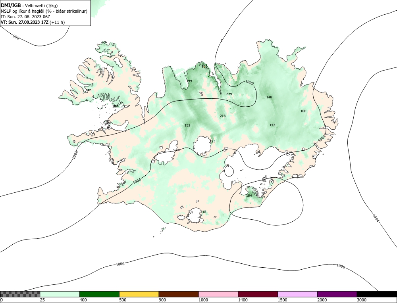Image resolution: width=397 pixels, height=303 pixels.
Task: Click the yellow 500–900 legend swatch
Action: coord(139,294)
